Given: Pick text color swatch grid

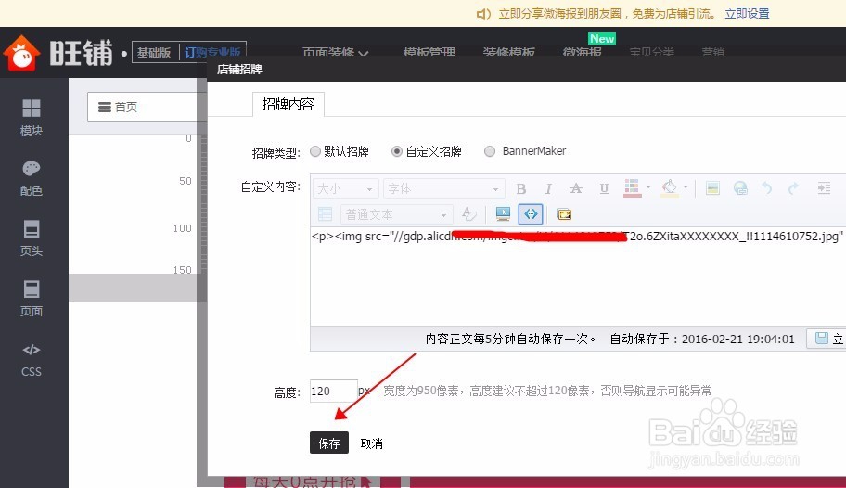Looking at the screenshot, I should [x=632, y=187].
